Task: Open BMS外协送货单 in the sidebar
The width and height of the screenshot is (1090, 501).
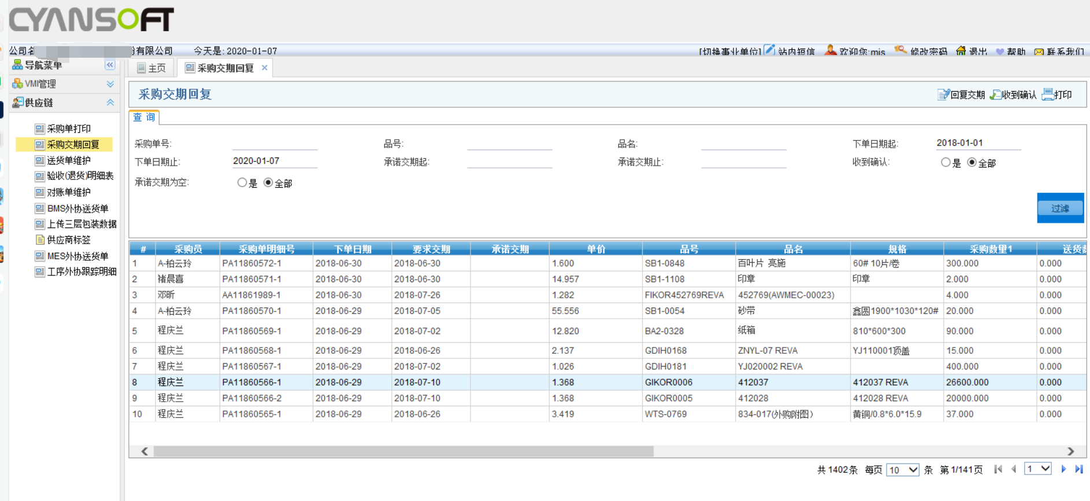Action: (x=77, y=208)
